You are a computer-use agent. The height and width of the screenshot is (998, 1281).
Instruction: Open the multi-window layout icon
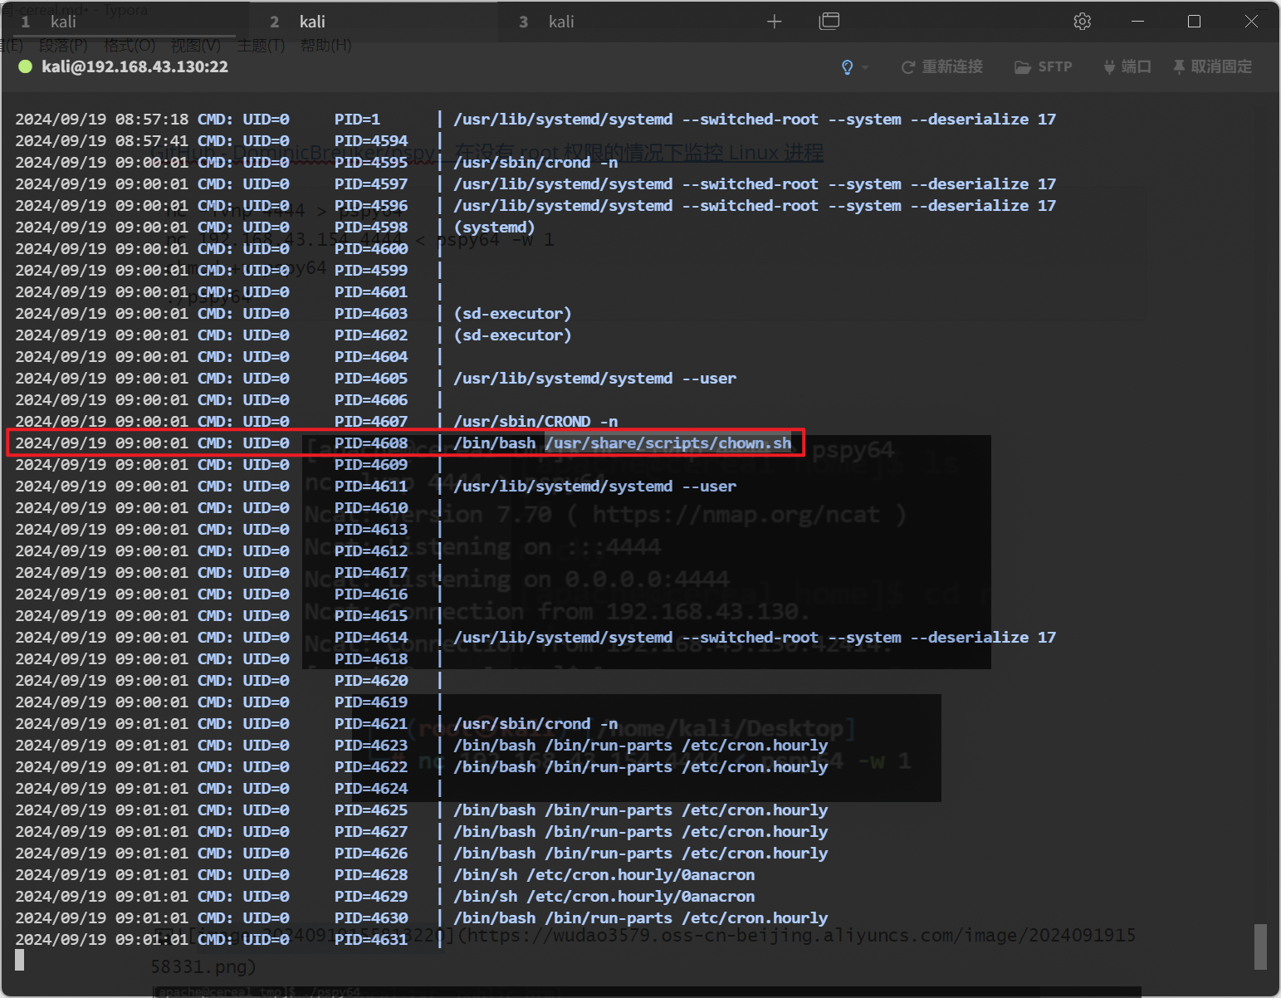(x=829, y=22)
